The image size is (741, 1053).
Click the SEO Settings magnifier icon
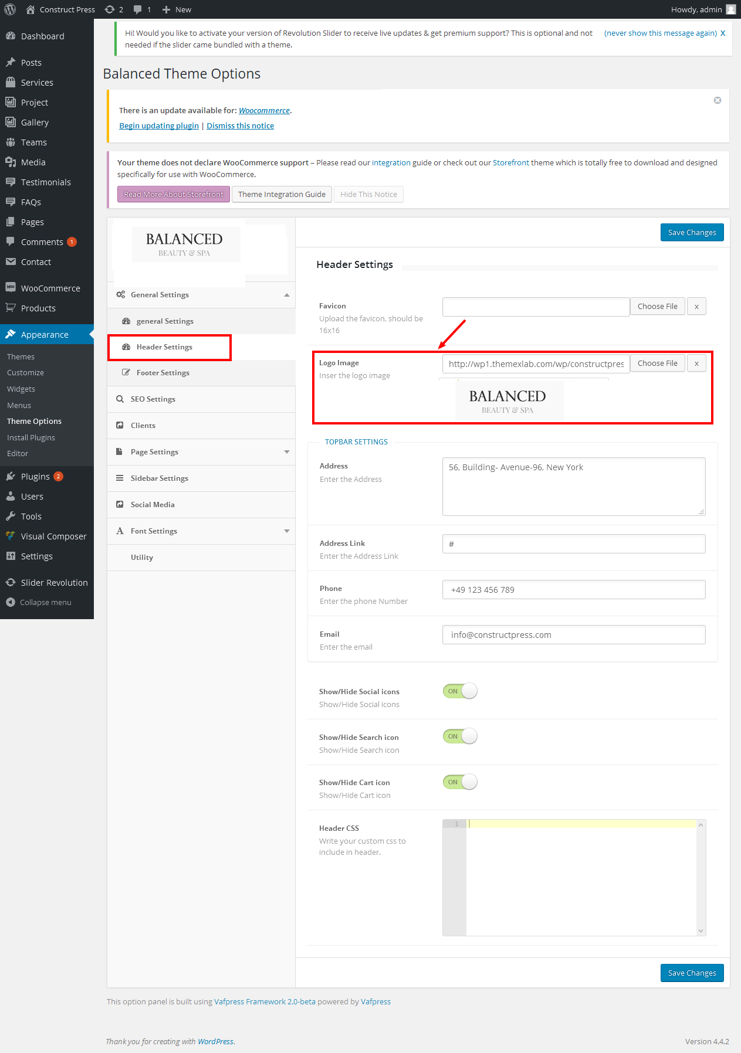120,399
